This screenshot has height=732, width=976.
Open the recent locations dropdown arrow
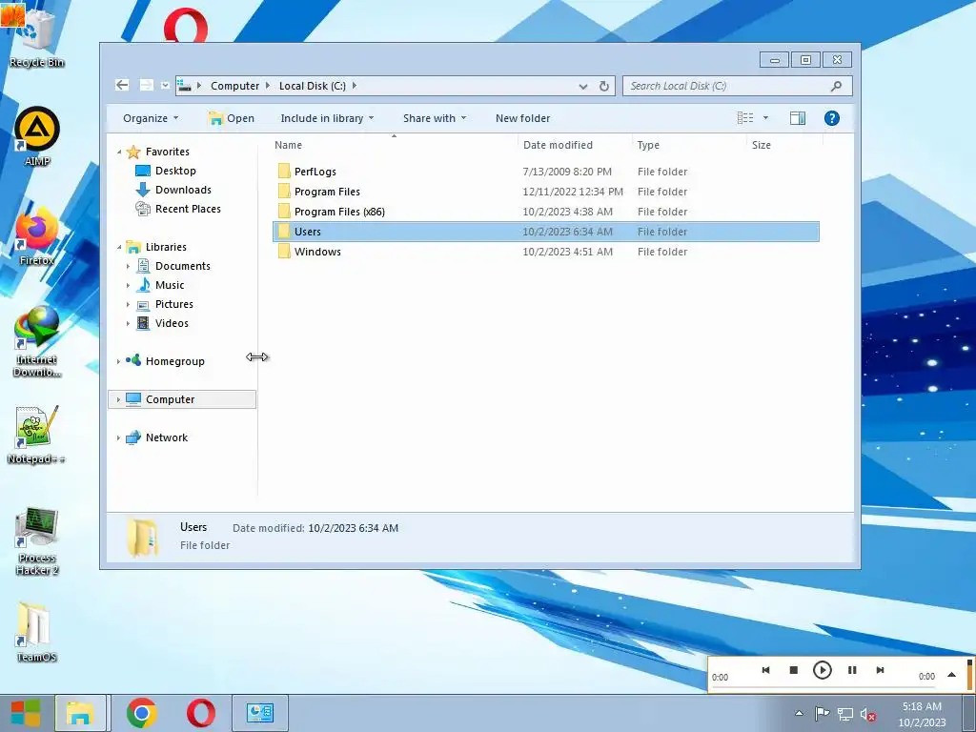click(165, 85)
